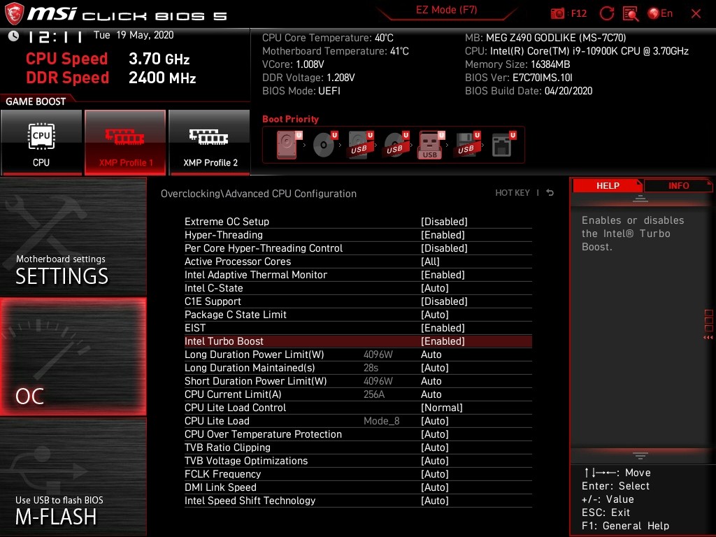Open CPU Lite Load Control Normal option
The width and height of the screenshot is (716, 537).
tap(442, 408)
